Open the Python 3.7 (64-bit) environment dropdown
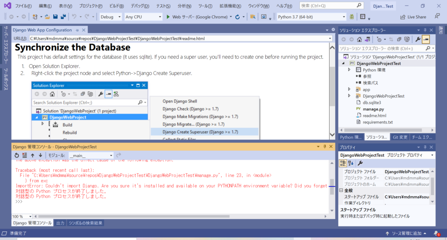This screenshot has height=240, width=447. click(311, 17)
